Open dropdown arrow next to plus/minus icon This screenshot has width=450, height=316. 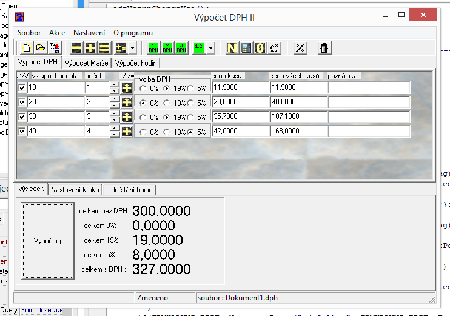point(132,48)
